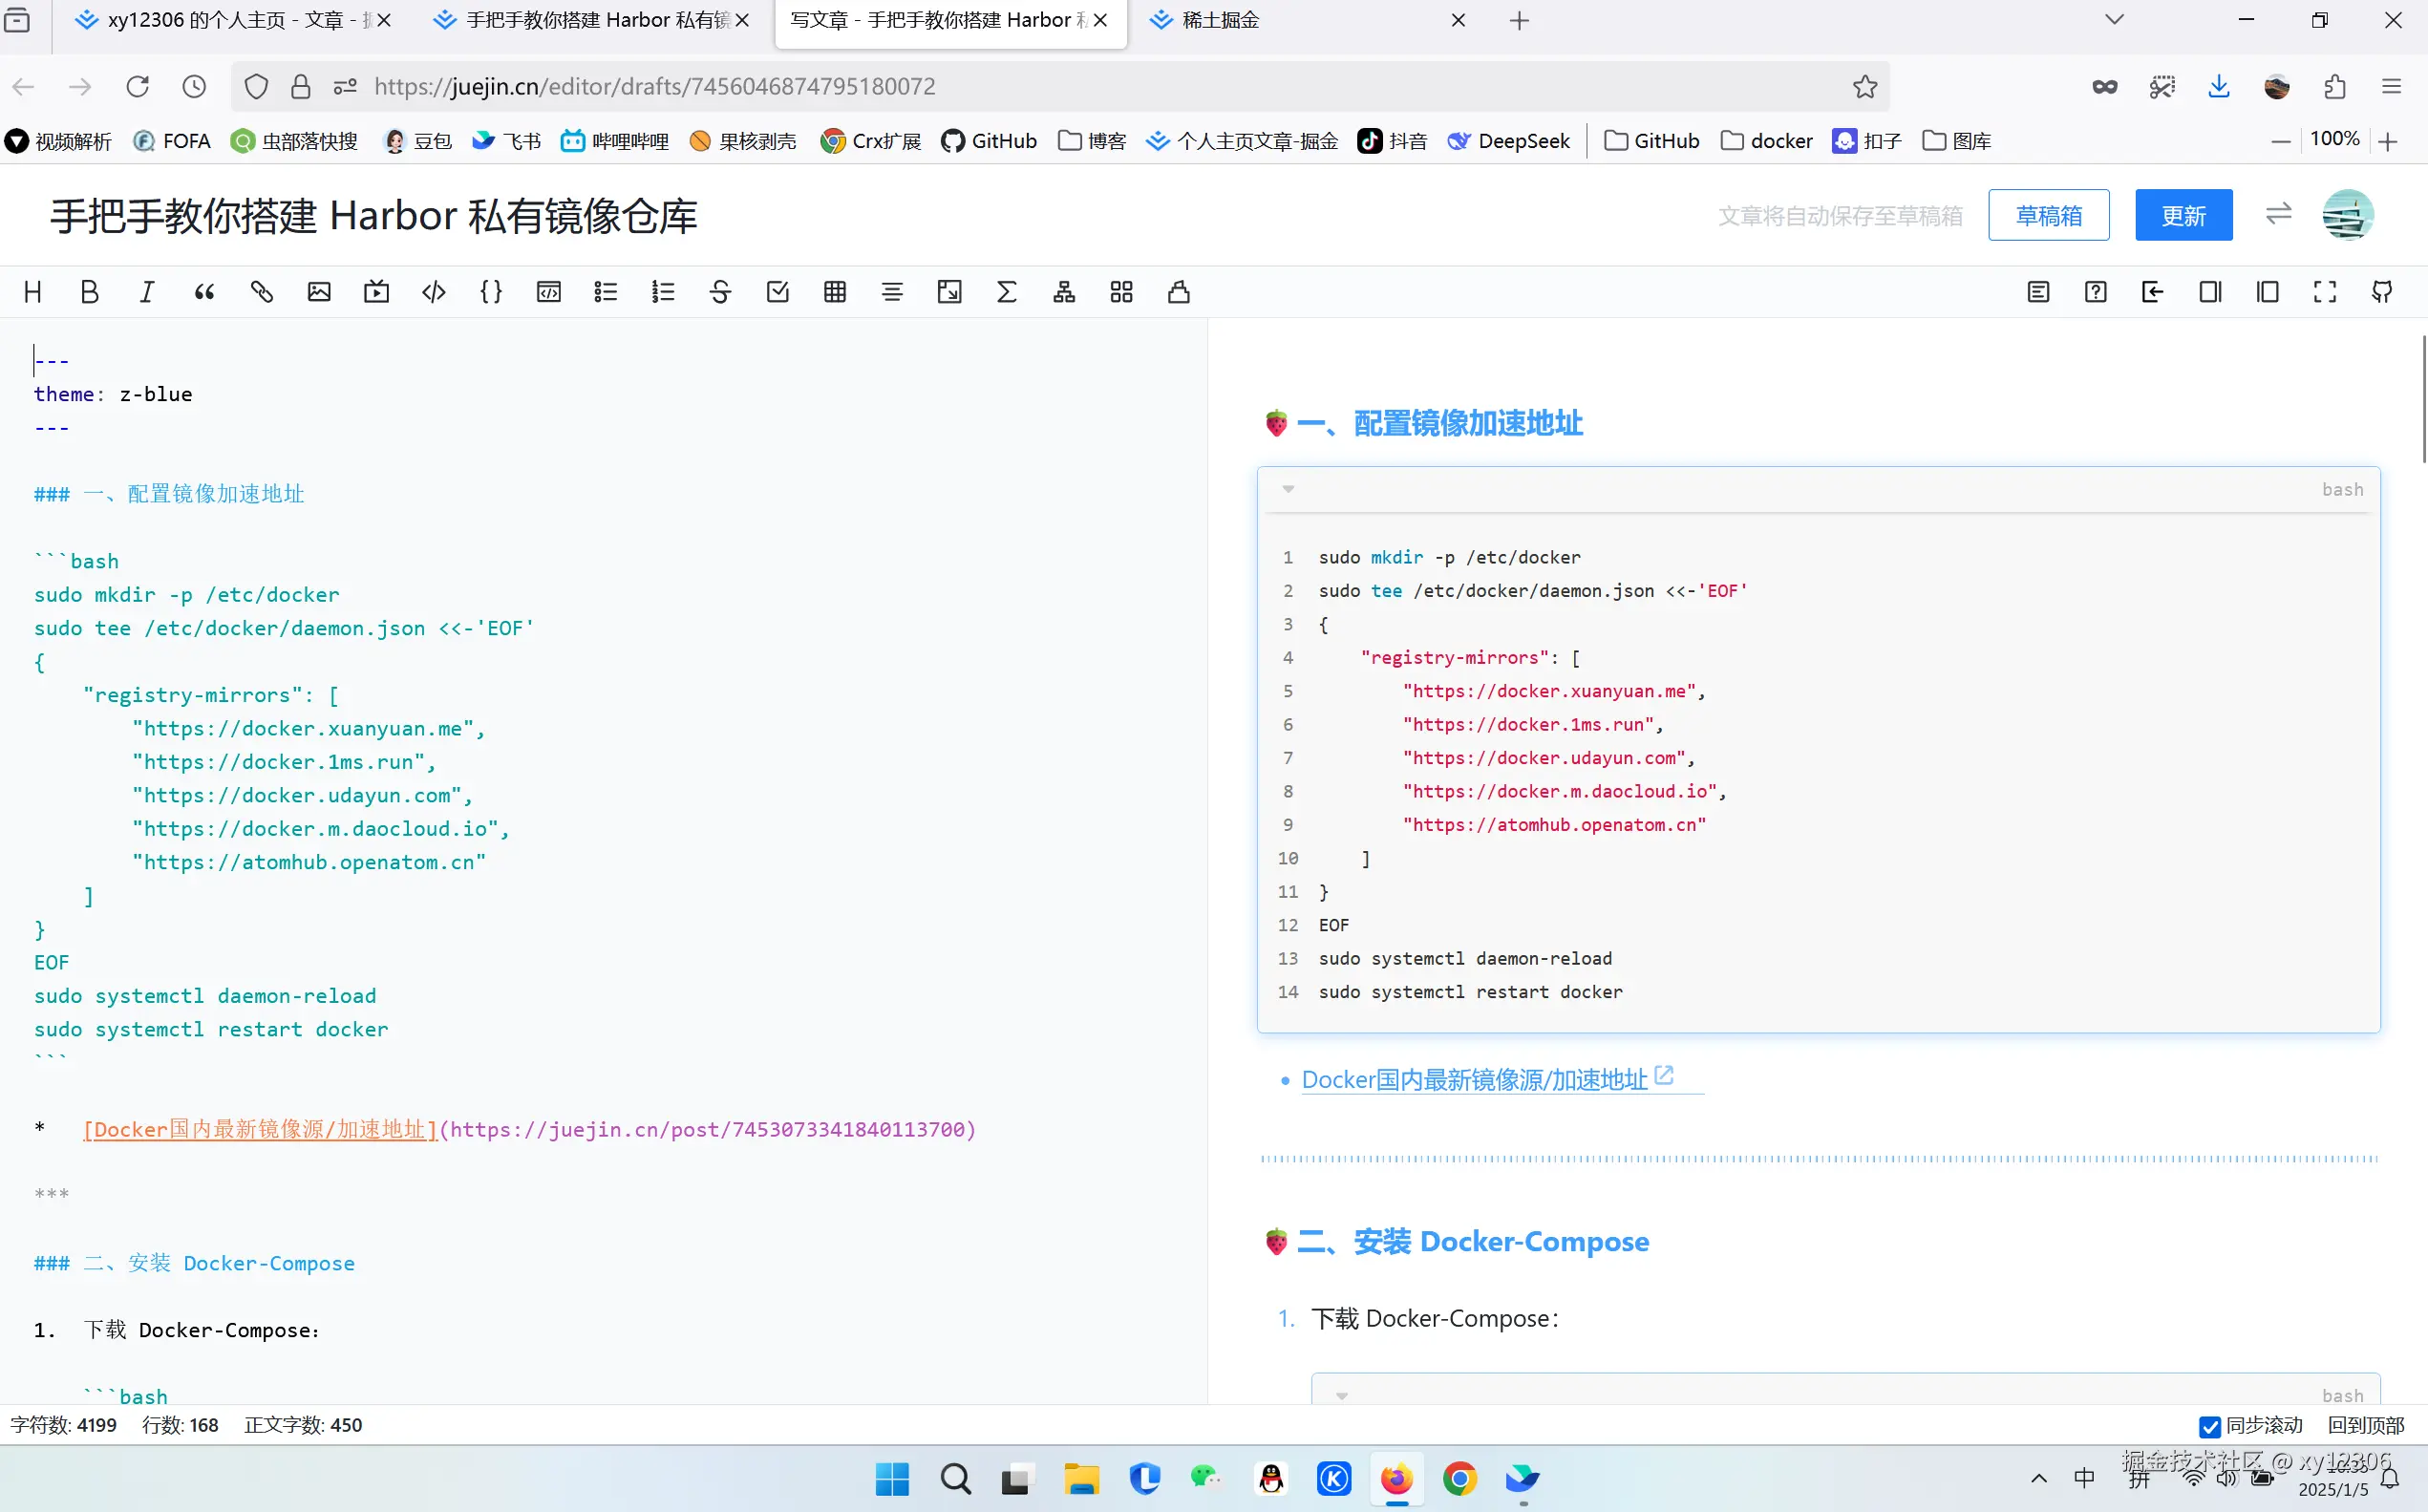Show hidden system tray icons

click(x=2038, y=1478)
